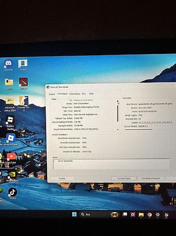Select the Direct3D Hızlandırması value

click(x=84, y=142)
